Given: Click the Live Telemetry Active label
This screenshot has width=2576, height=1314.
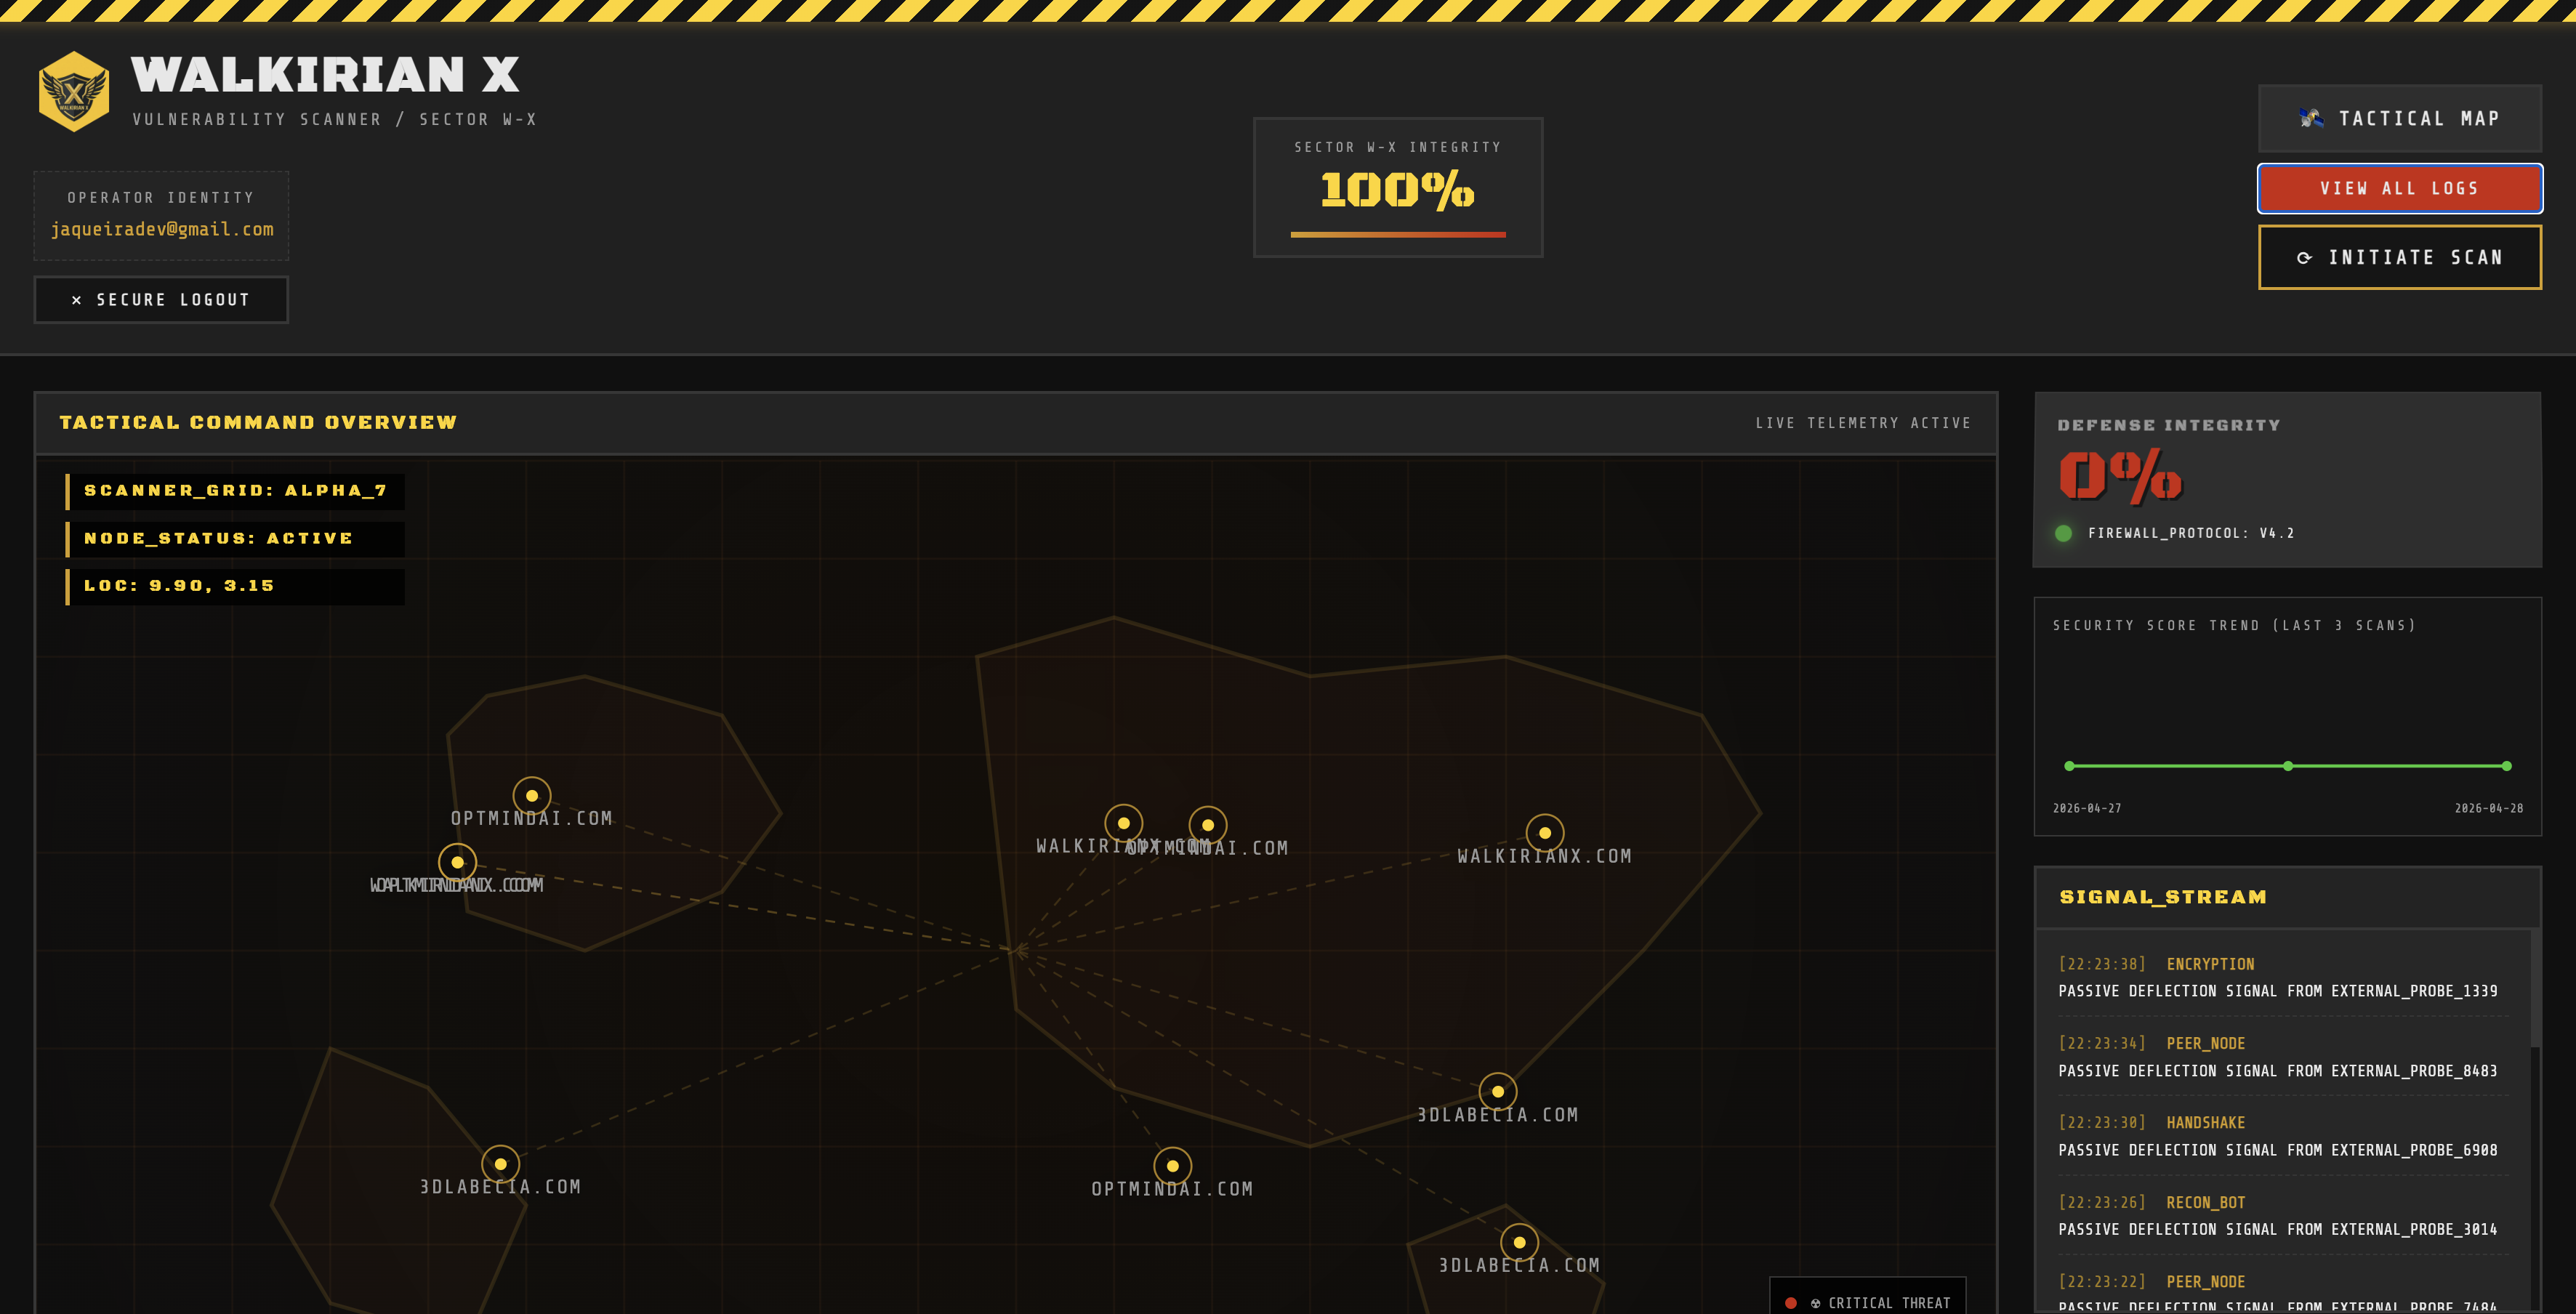Looking at the screenshot, I should pyautogui.click(x=1863, y=423).
